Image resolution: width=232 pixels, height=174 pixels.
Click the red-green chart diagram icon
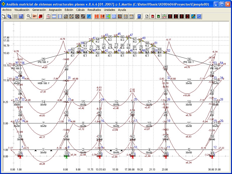[164, 17]
